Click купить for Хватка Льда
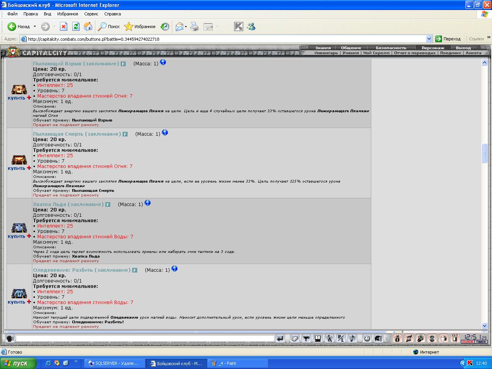Image resolution: width=492 pixels, height=369 pixels. click(17, 236)
